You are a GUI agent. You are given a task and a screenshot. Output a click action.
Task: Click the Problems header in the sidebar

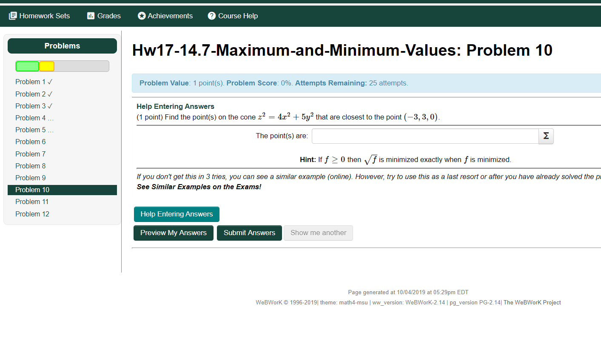(62, 46)
